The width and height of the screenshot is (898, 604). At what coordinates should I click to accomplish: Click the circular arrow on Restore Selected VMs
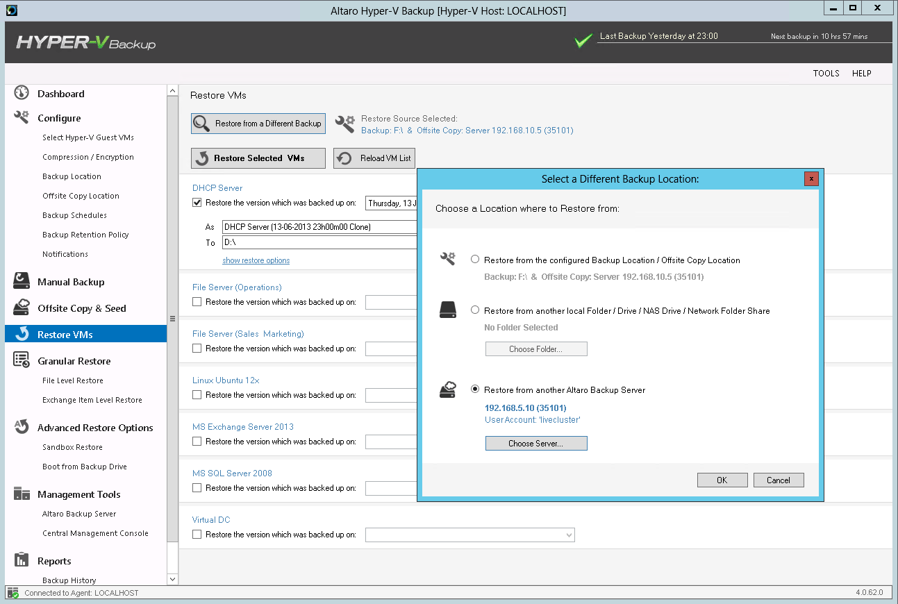pos(202,158)
